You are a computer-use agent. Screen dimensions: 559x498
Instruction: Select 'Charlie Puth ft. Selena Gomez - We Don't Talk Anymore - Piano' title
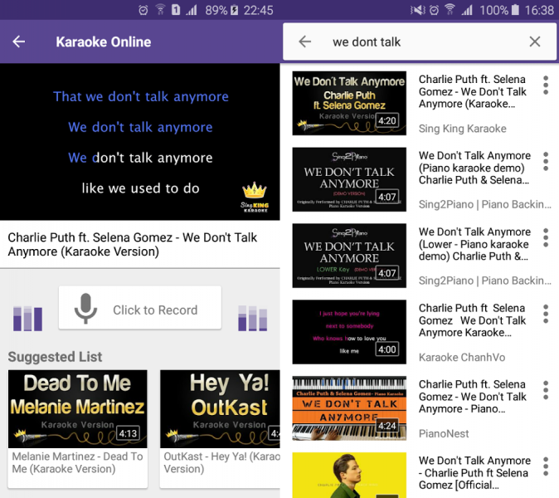(x=473, y=397)
